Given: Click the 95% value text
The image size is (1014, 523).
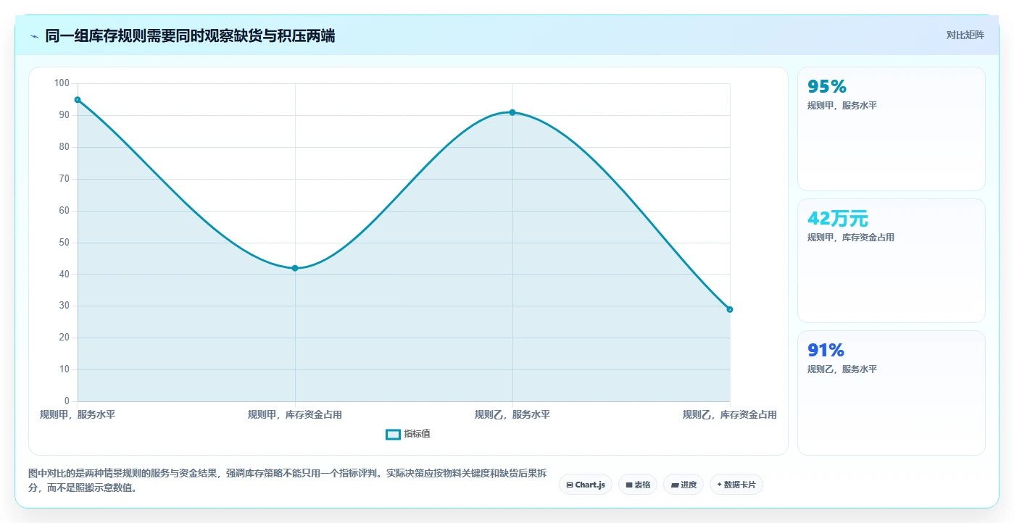Looking at the screenshot, I should 827,86.
